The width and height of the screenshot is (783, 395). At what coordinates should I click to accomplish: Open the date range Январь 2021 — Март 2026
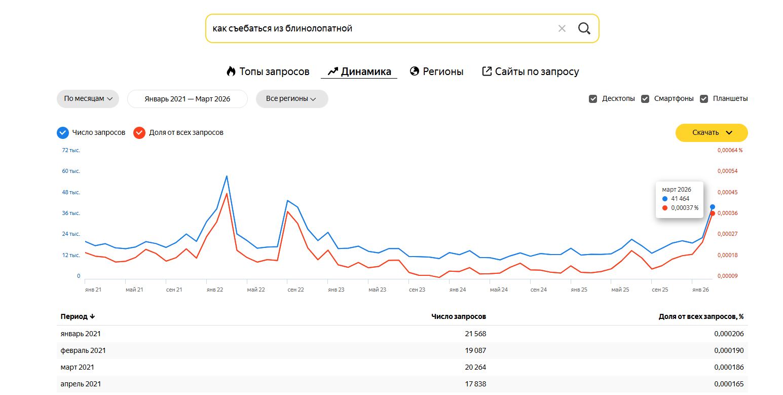[x=188, y=99]
